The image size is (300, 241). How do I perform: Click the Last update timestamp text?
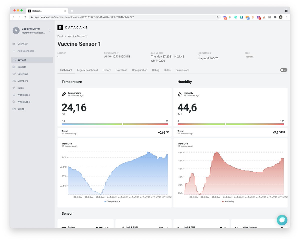pyautogui.click(x=167, y=59)
